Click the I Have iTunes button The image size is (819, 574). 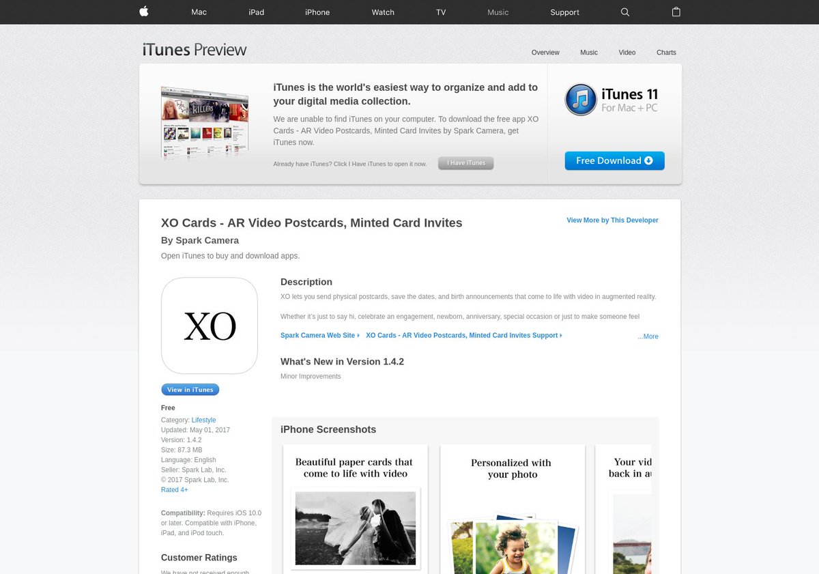466,163
